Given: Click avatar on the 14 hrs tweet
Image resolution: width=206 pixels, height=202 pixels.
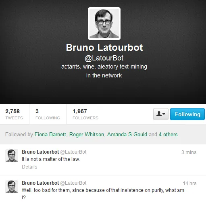Looking at the screenshot, I should (12, 187).
